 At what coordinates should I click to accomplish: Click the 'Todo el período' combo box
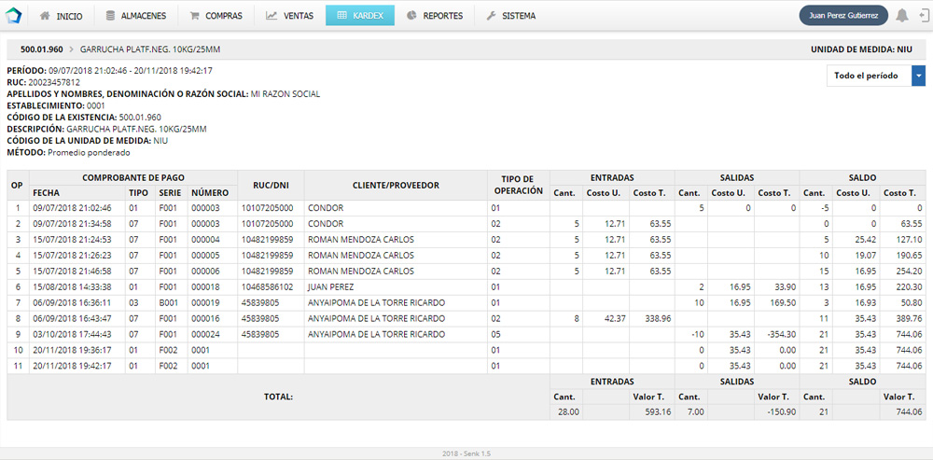pyautogui.click(x=869, y=77)
